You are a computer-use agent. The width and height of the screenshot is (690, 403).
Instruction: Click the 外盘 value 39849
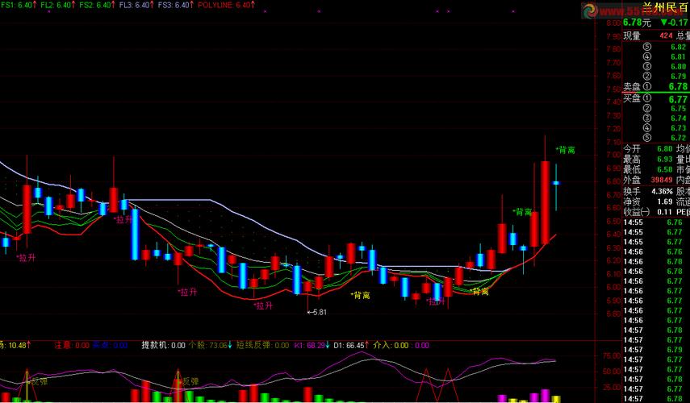click(660, 180)
